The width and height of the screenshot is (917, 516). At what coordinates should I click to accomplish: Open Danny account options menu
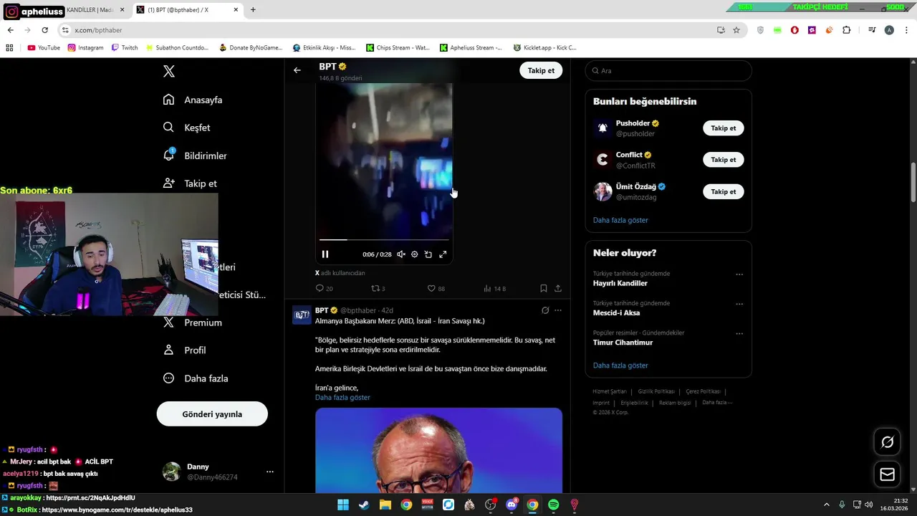[x=270, y=472]
